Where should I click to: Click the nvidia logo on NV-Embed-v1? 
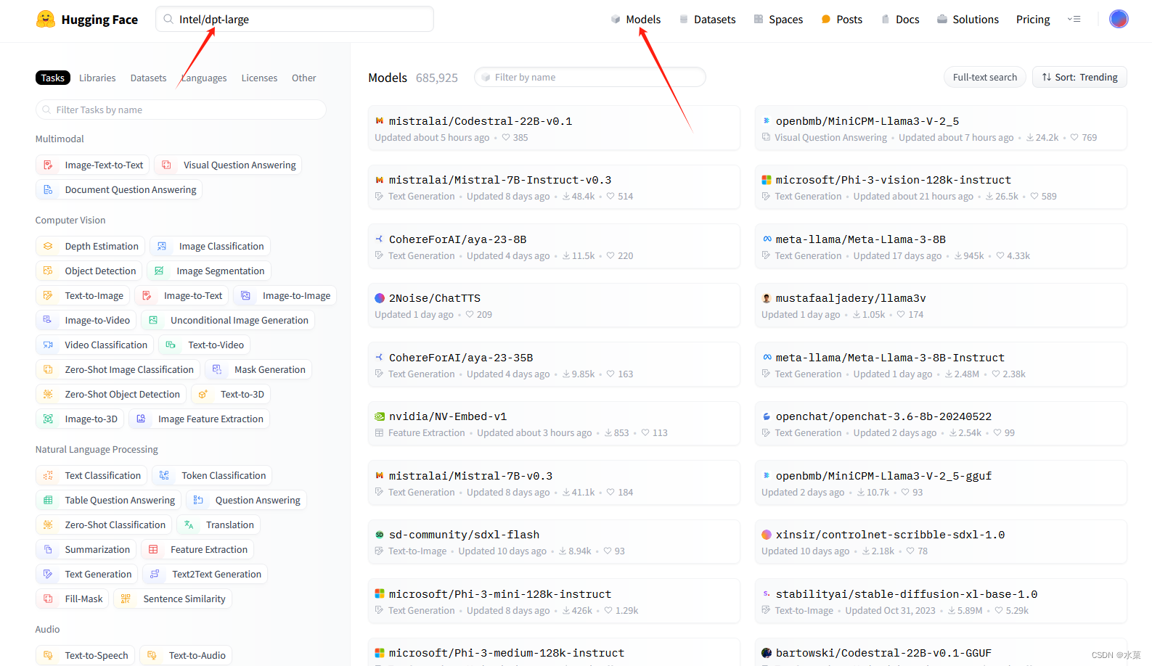click(379, 416)
